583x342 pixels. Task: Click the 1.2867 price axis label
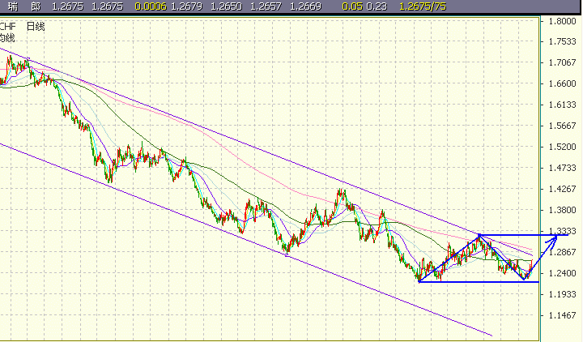pos(562,252)
